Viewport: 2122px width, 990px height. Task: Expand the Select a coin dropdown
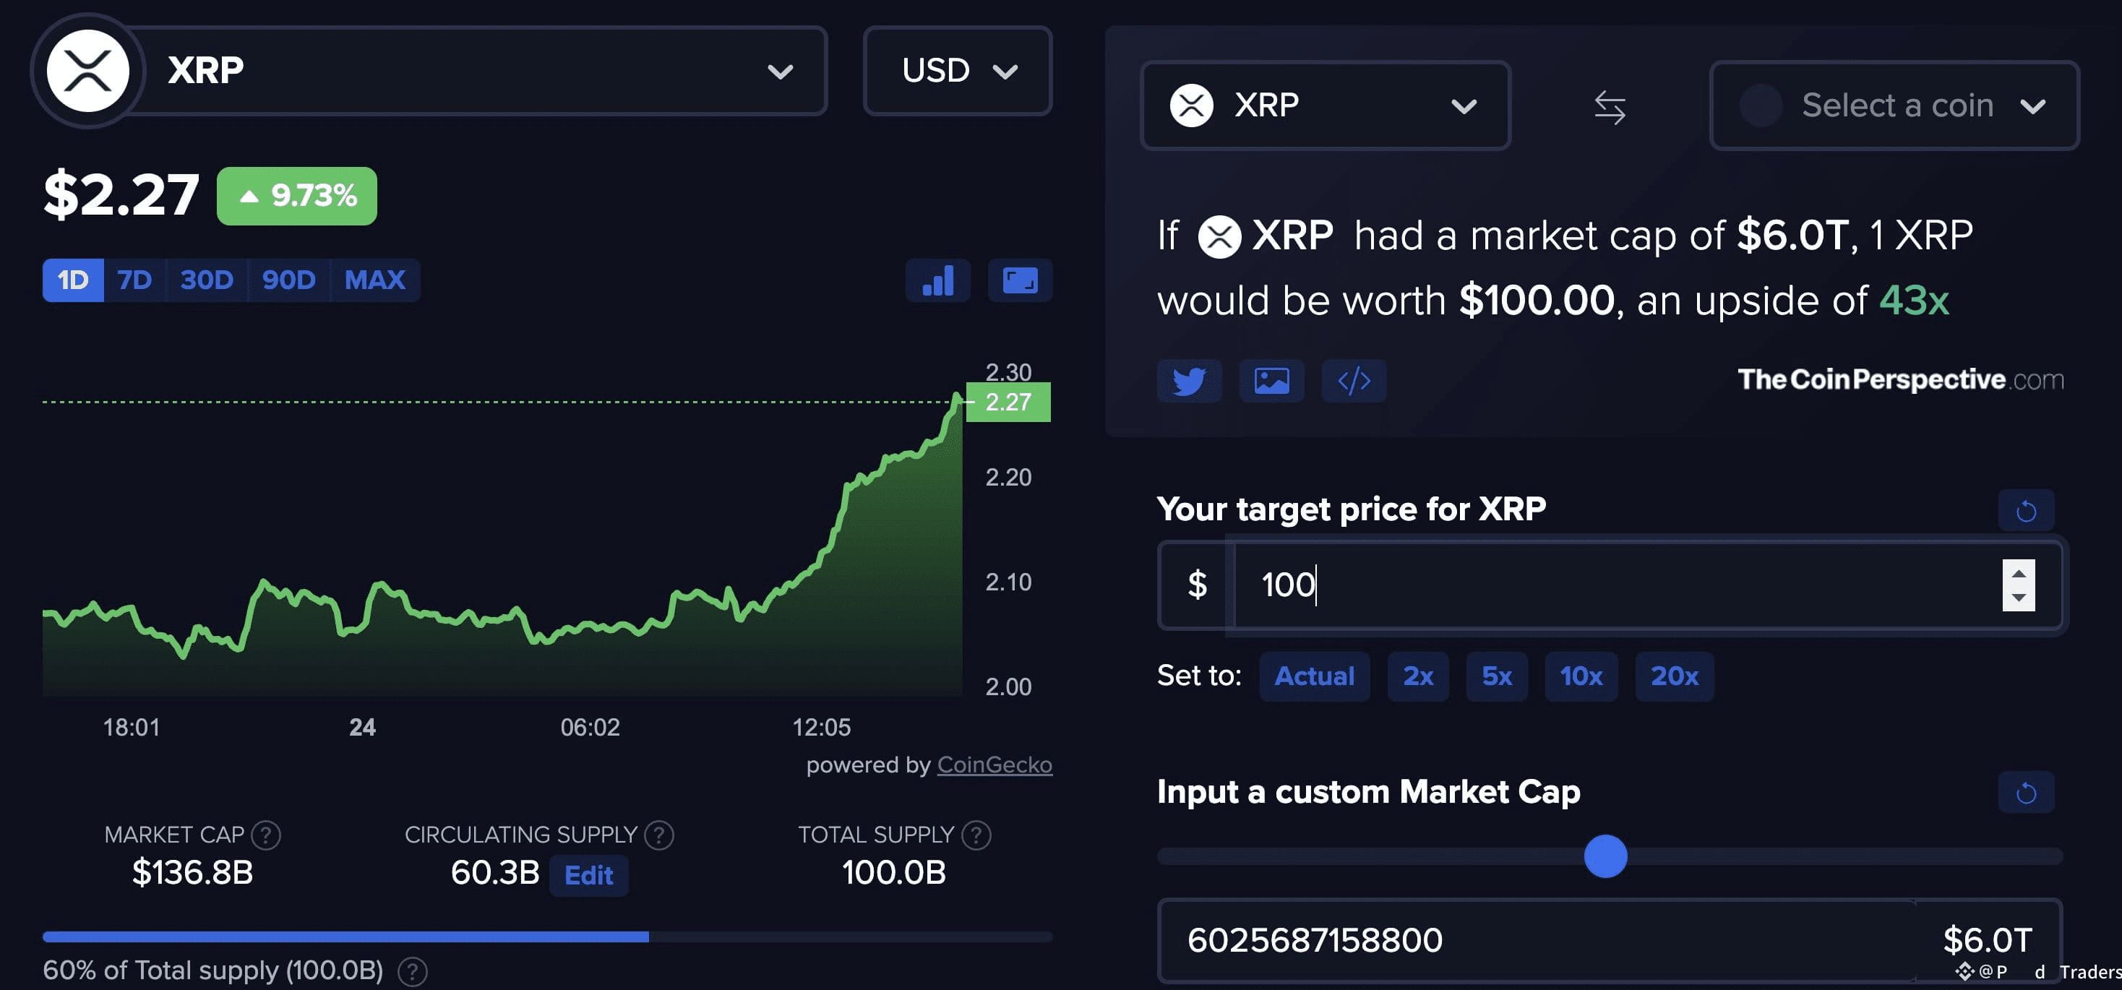1894,106
